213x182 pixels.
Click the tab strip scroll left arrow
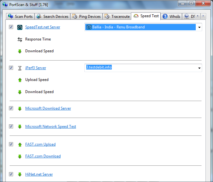tap(198, 16)
